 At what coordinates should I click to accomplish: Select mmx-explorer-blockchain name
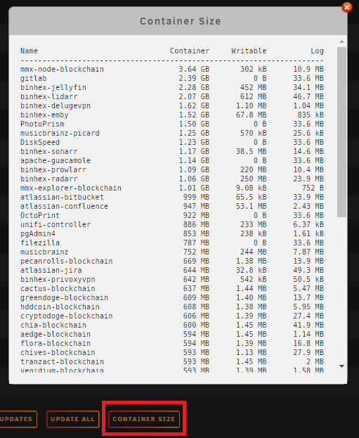71,188
